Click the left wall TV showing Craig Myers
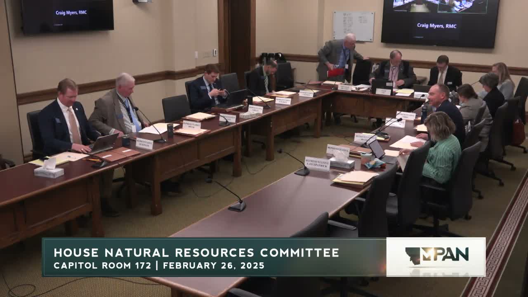 [x=68, y=16]
